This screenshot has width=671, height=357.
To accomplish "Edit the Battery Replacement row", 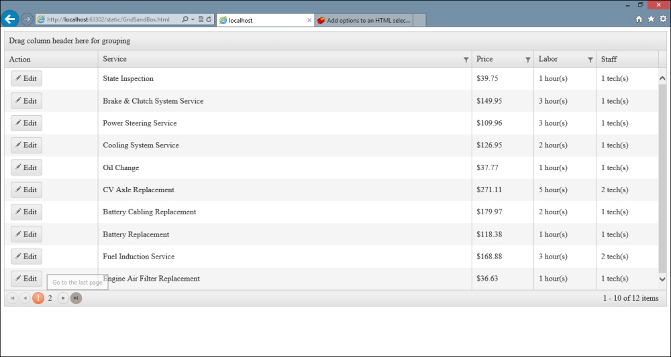I will 27,234.
